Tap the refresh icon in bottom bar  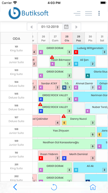tap(54, 187)
